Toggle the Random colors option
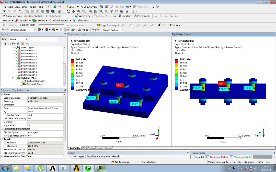 tap(125, 16)
